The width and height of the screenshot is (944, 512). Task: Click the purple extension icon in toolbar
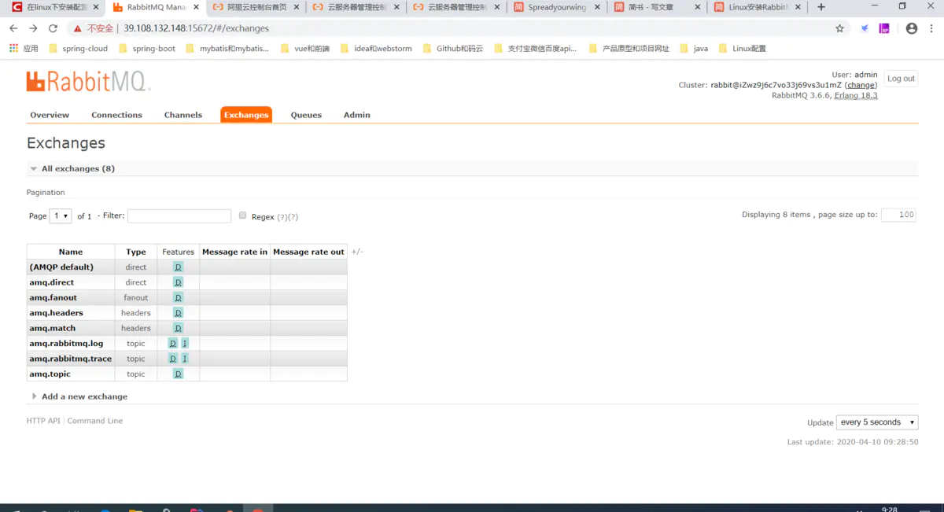click(x=885, y=28)
